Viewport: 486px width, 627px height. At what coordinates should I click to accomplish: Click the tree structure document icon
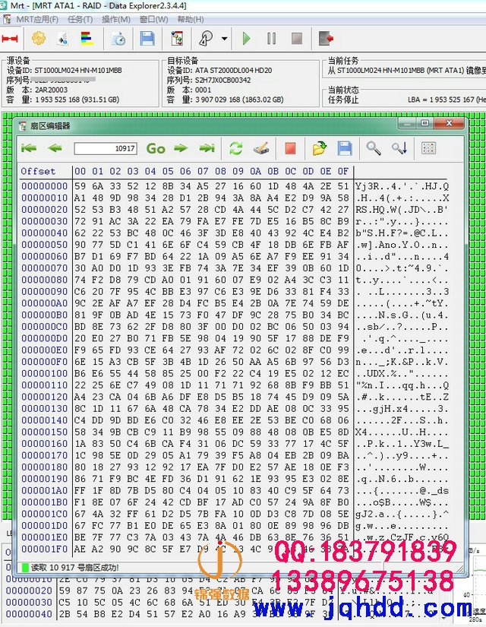177,39
